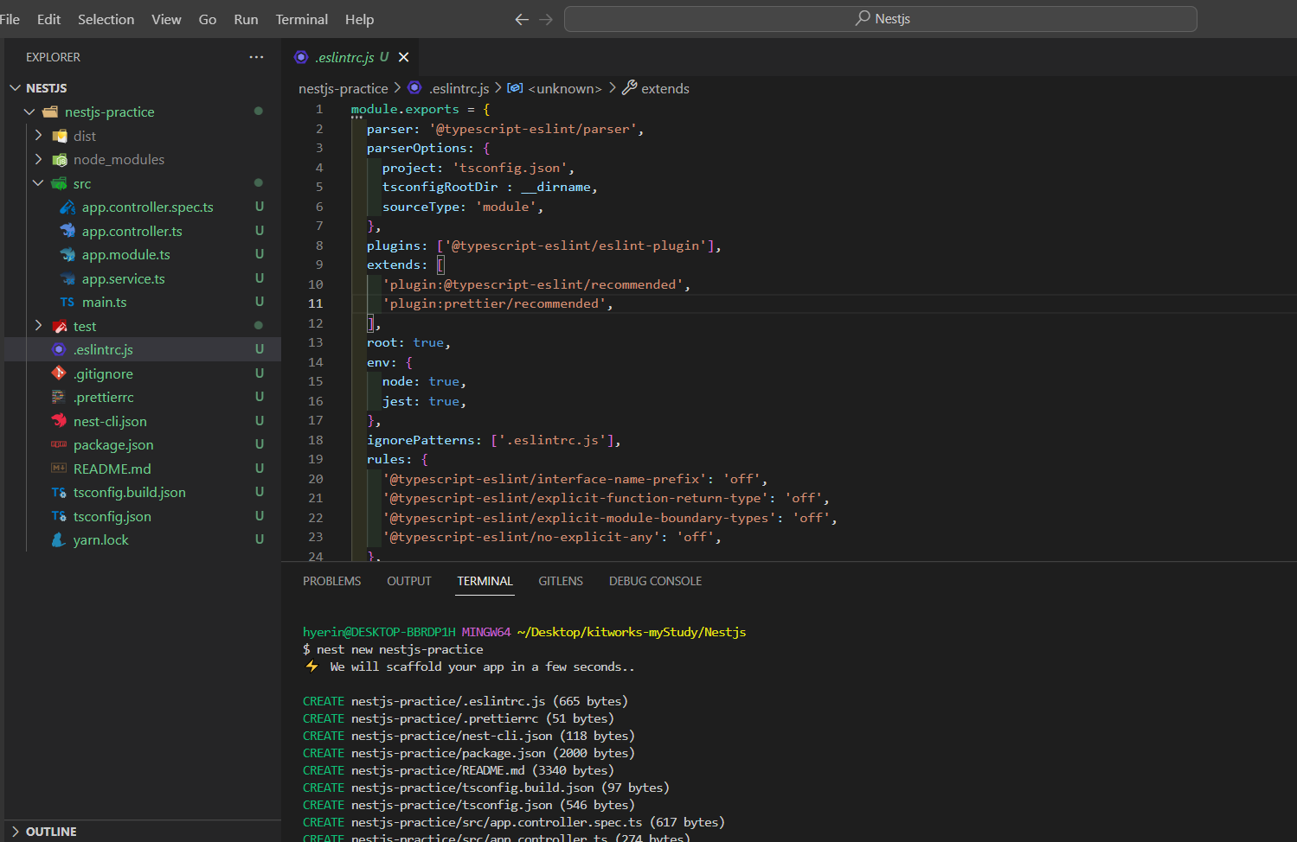Switch to the OUTPUT panel tab
The height and width of the screenshot is (842, 1297).
[x=408, y=581]
